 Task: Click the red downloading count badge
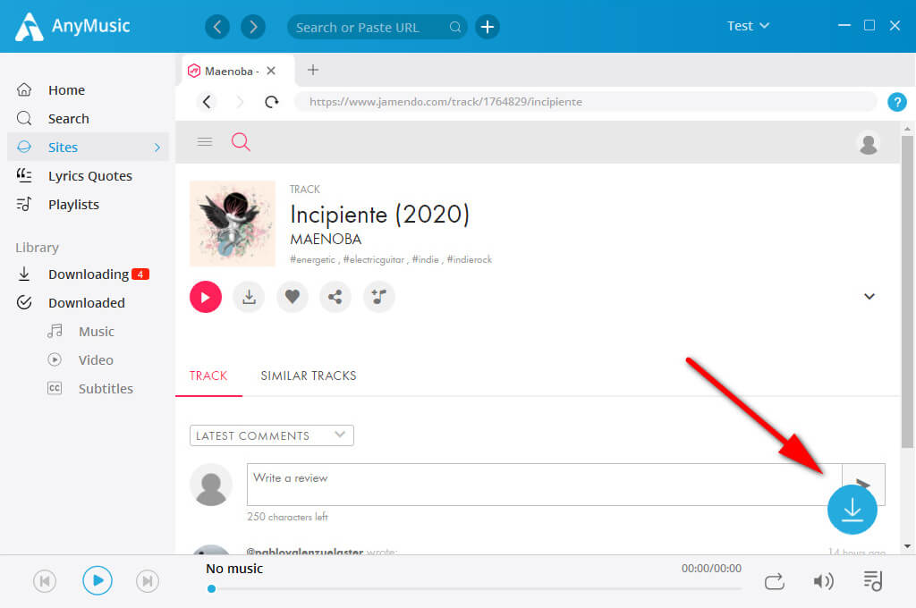pos(140,274)
